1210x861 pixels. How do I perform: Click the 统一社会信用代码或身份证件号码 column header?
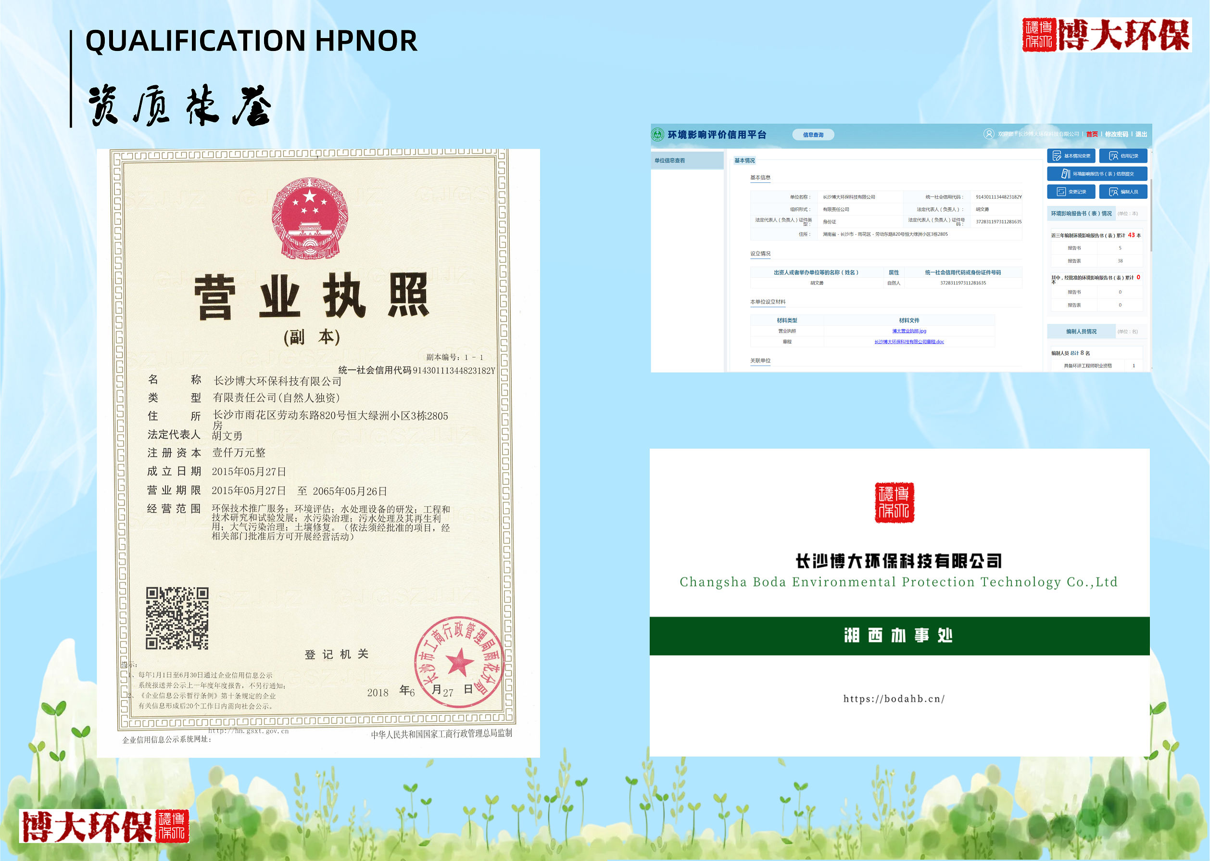tap(963, 272)
